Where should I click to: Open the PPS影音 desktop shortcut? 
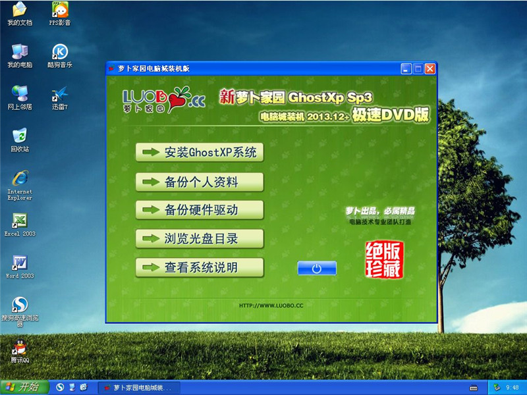tap(60, 13)
